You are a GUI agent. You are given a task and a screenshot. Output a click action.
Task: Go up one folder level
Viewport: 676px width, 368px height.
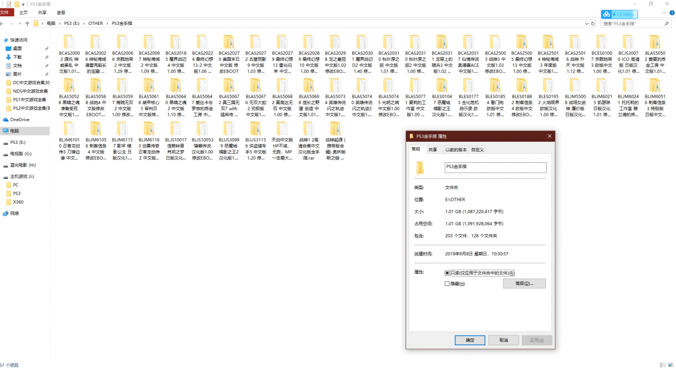27,23
